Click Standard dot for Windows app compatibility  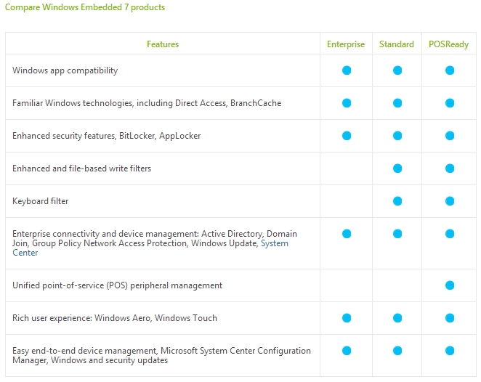(397, 70)
